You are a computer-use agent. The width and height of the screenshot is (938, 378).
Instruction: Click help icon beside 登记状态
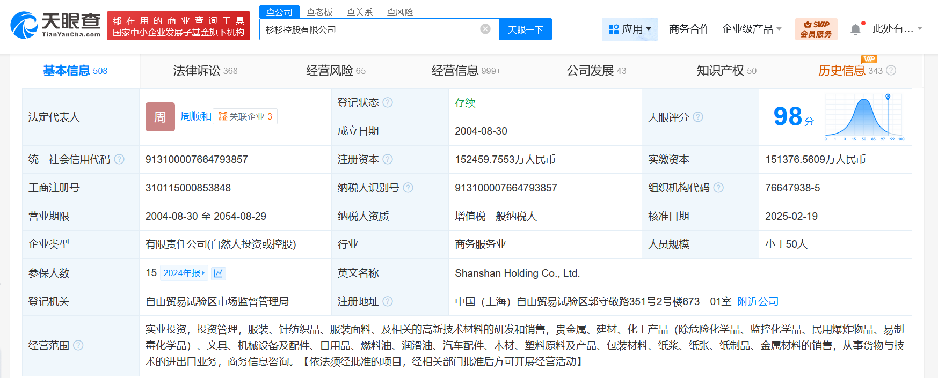[x=388, y=102]
